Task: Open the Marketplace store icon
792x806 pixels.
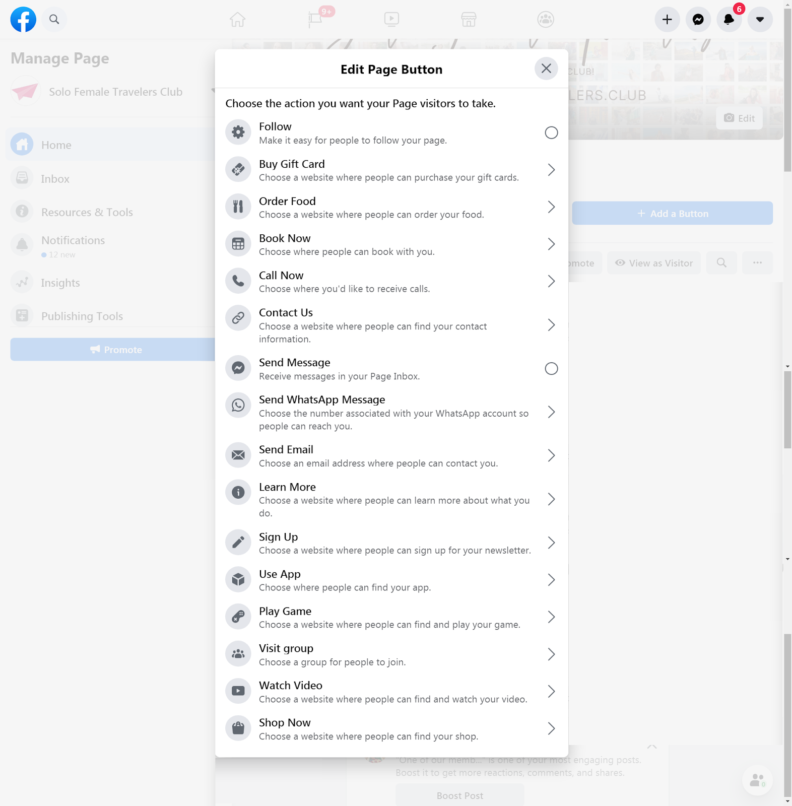Action: [x=469, y=20]
